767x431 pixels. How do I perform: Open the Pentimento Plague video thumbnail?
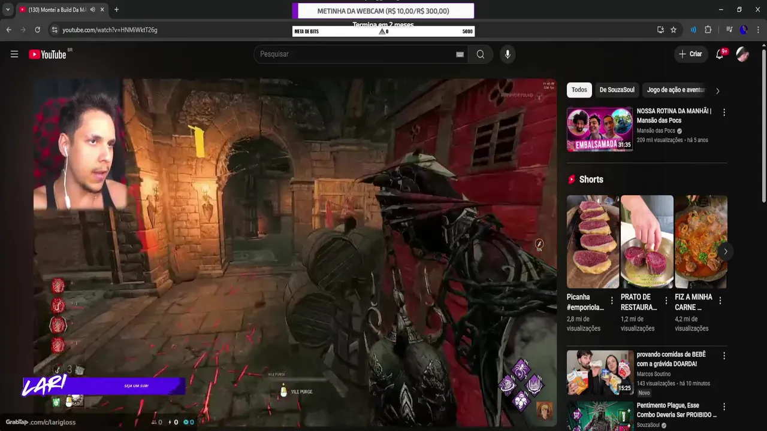click(x=600, y=416)
